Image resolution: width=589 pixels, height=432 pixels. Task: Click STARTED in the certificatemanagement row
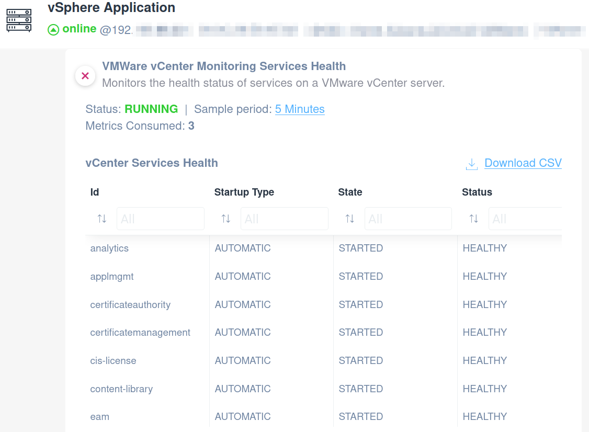pyautogui.click(x=360, y=333)
